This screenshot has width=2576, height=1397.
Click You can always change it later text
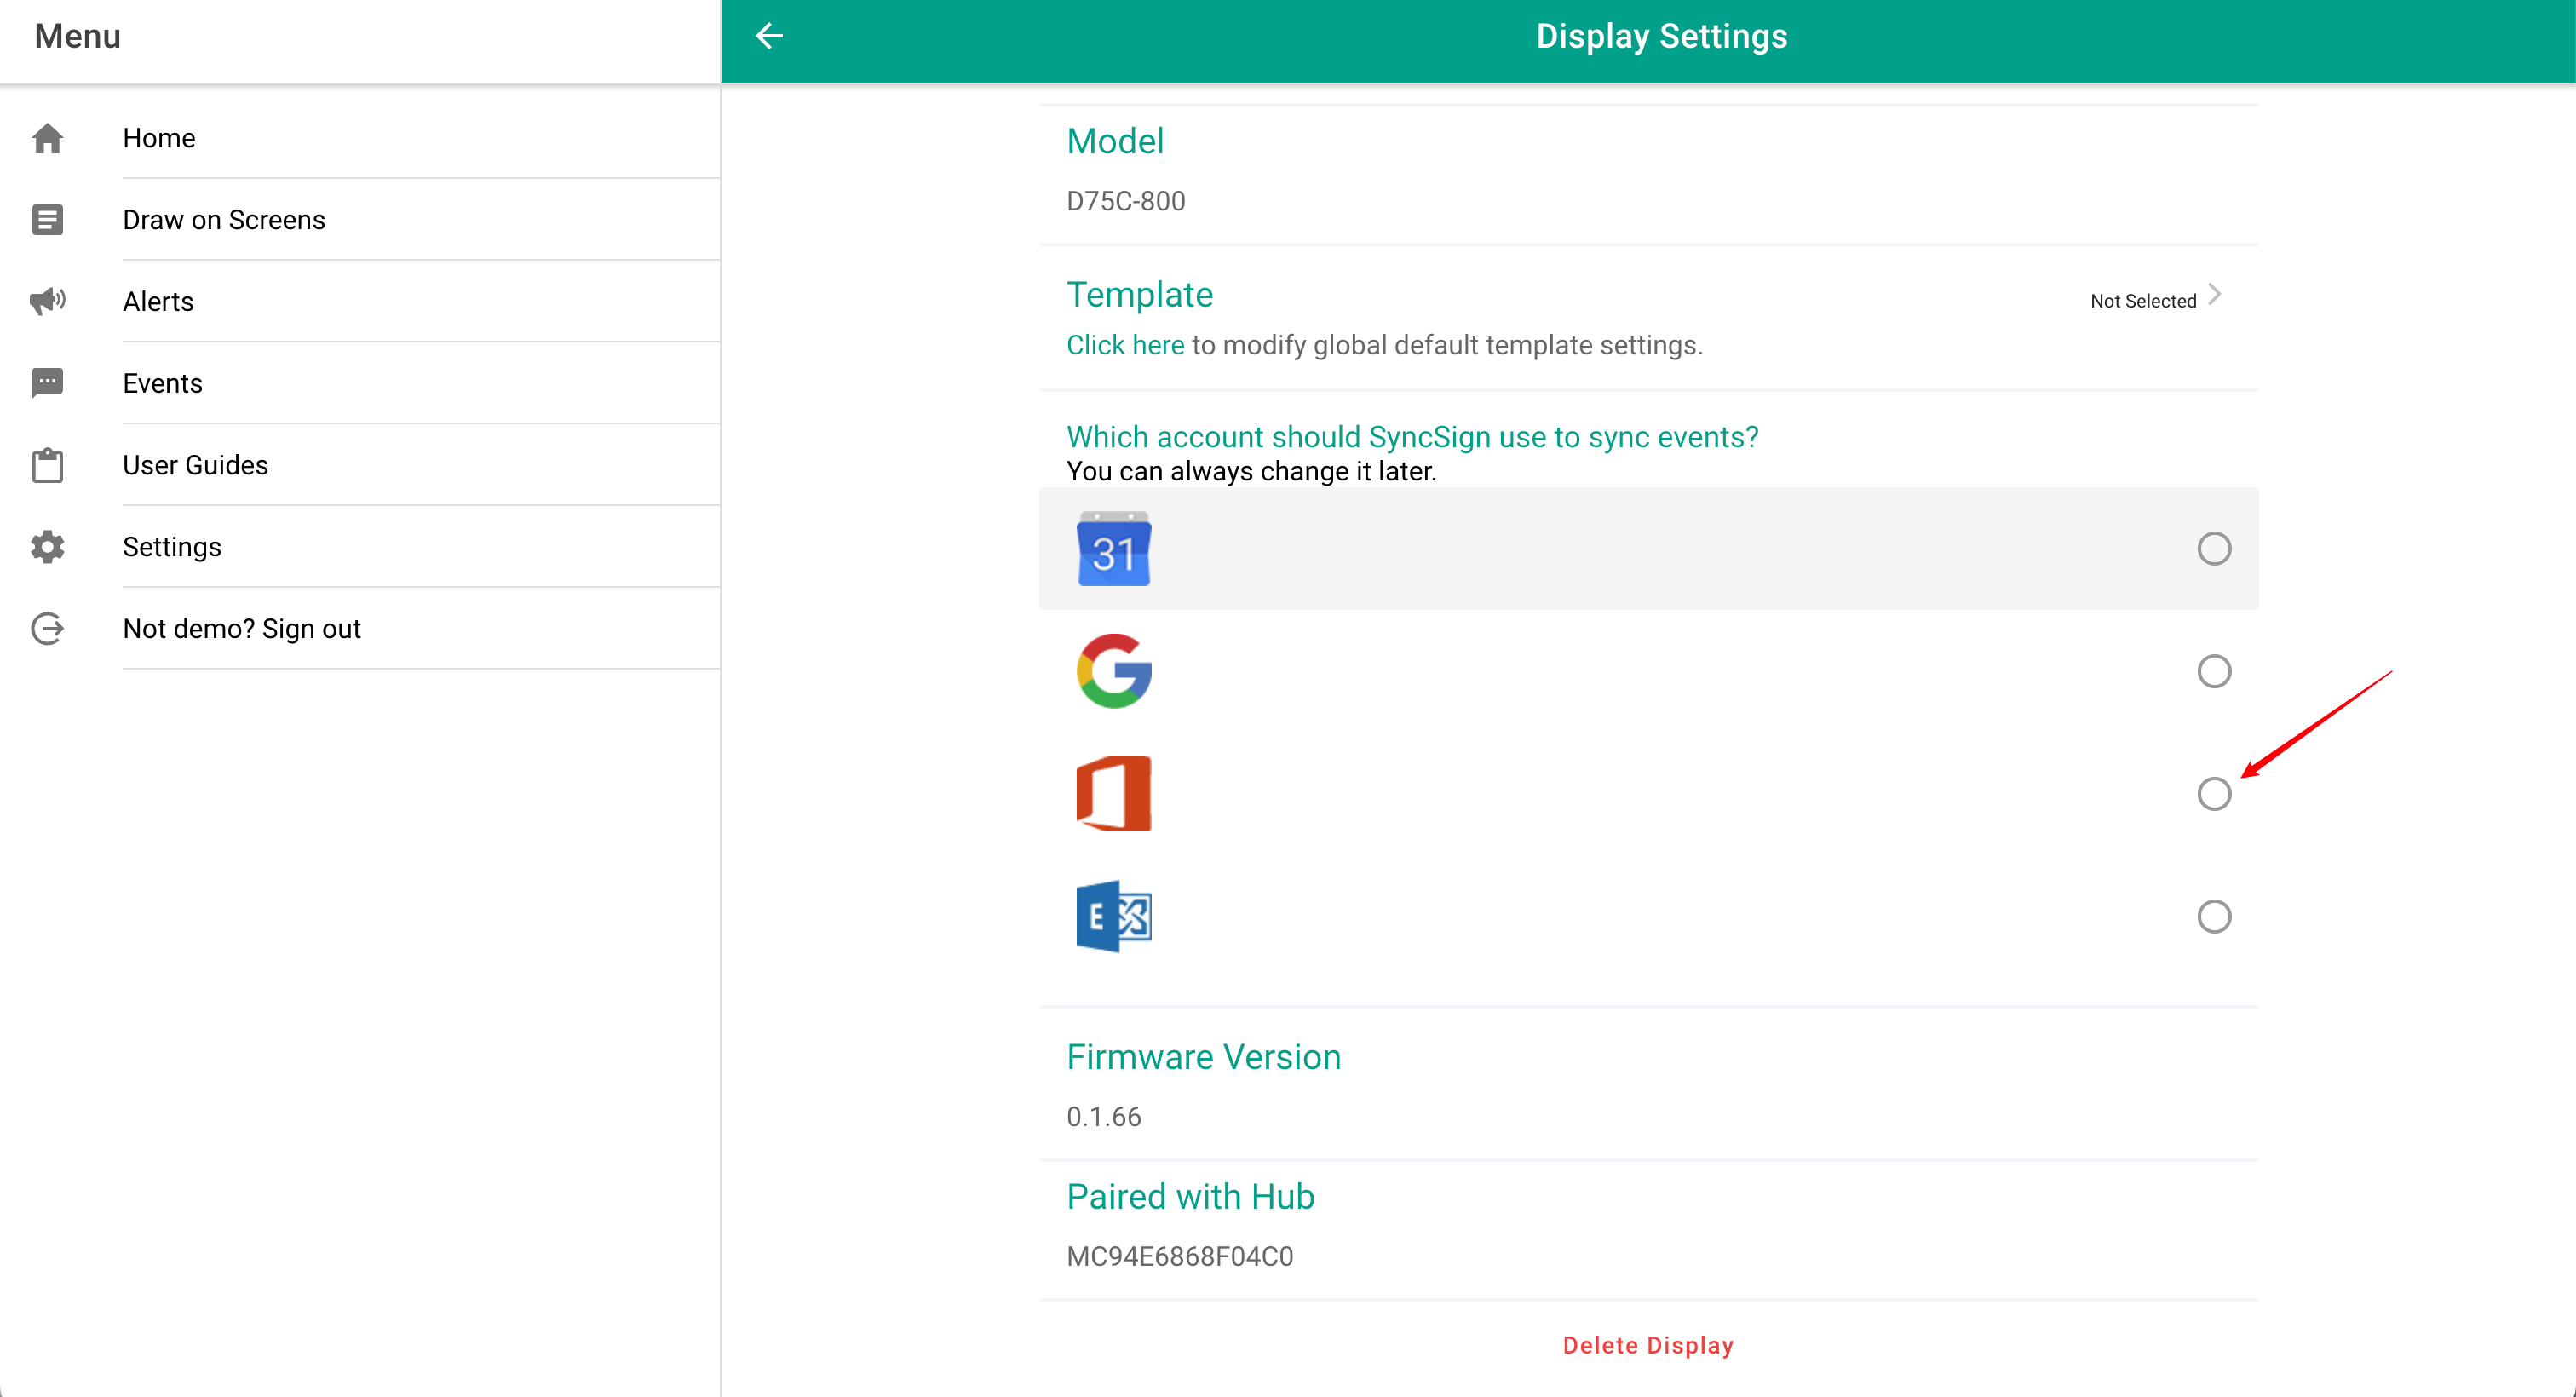pyautogui.click(x=1251, y=471)
